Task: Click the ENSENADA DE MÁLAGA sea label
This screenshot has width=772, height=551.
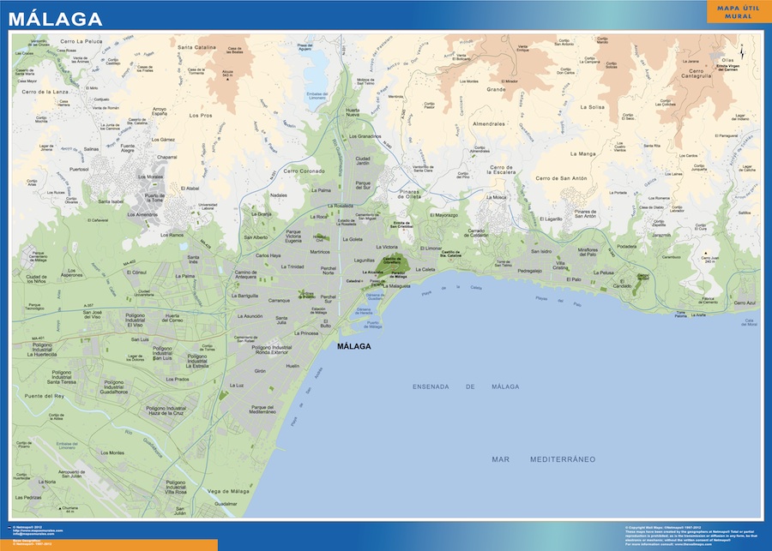Action: (466, 386)
